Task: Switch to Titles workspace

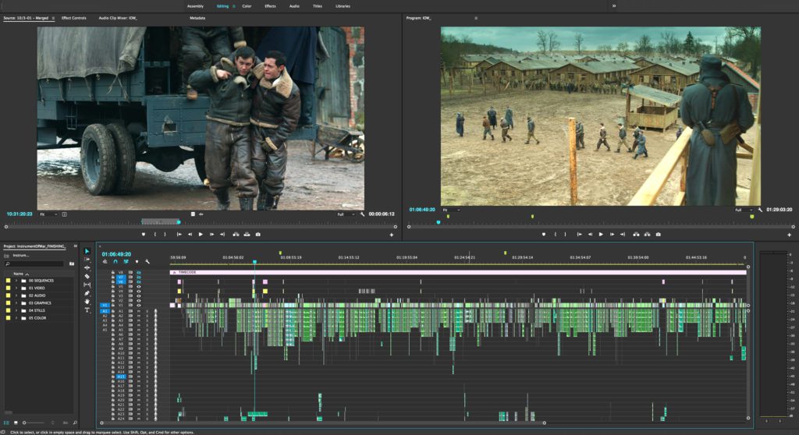Action: click(x=317, y=6)
